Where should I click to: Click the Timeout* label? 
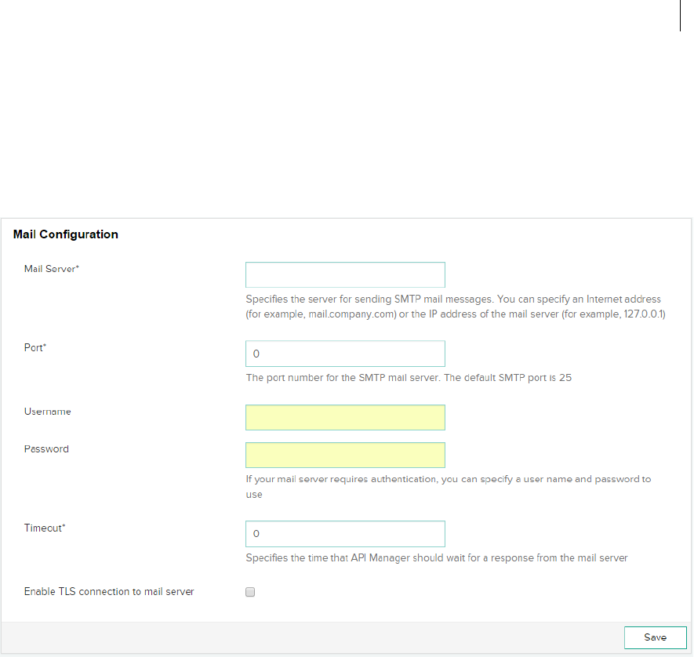[45, 528]
